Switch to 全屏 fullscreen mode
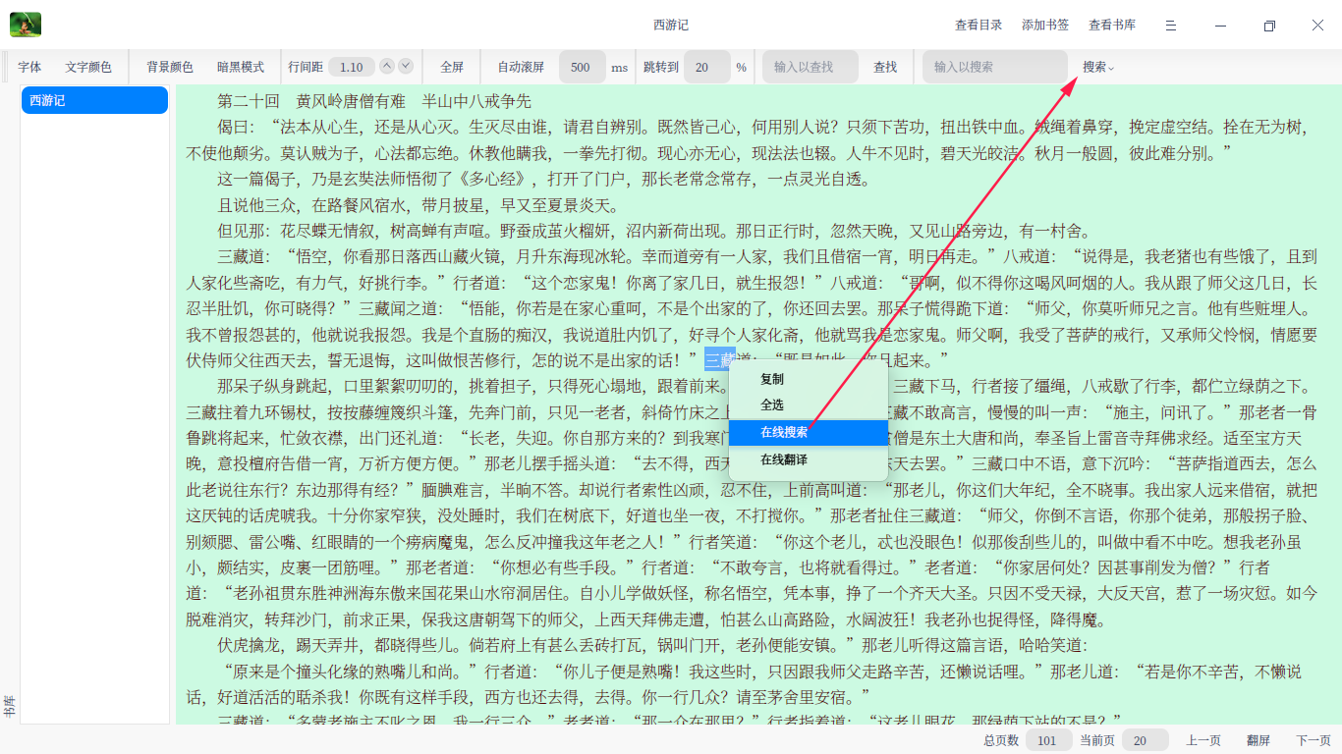Viewport: 1342px width, 754px height. pos(452,67)
